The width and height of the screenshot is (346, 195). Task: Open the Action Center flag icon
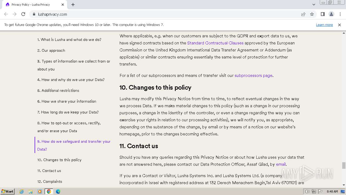pyautogui.click(x=320, y=191)
